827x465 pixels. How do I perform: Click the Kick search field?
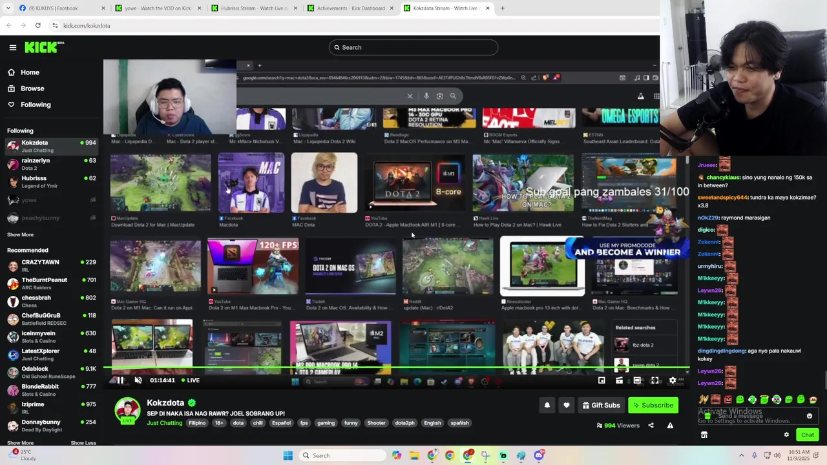tap(413, 47)
